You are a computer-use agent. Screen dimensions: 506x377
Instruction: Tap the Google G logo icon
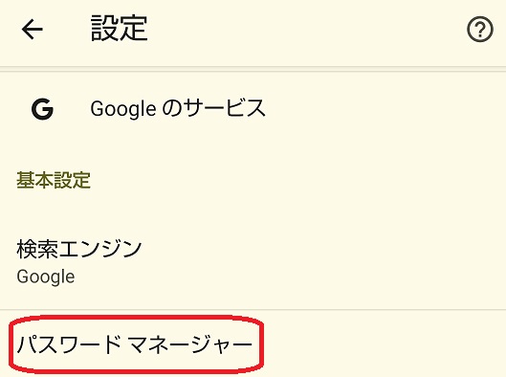42,109
